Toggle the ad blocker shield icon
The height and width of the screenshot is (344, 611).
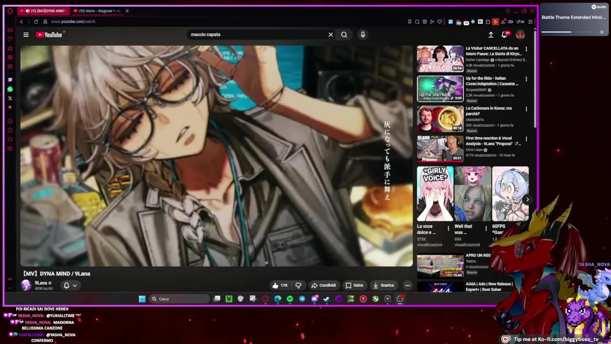(x=425, y=21)
